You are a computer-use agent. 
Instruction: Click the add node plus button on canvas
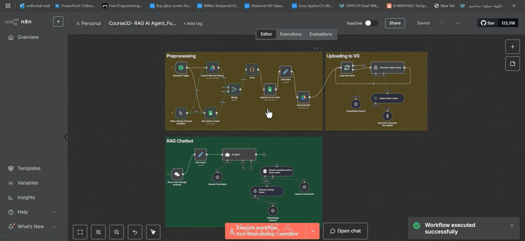(x=512, y=47)
